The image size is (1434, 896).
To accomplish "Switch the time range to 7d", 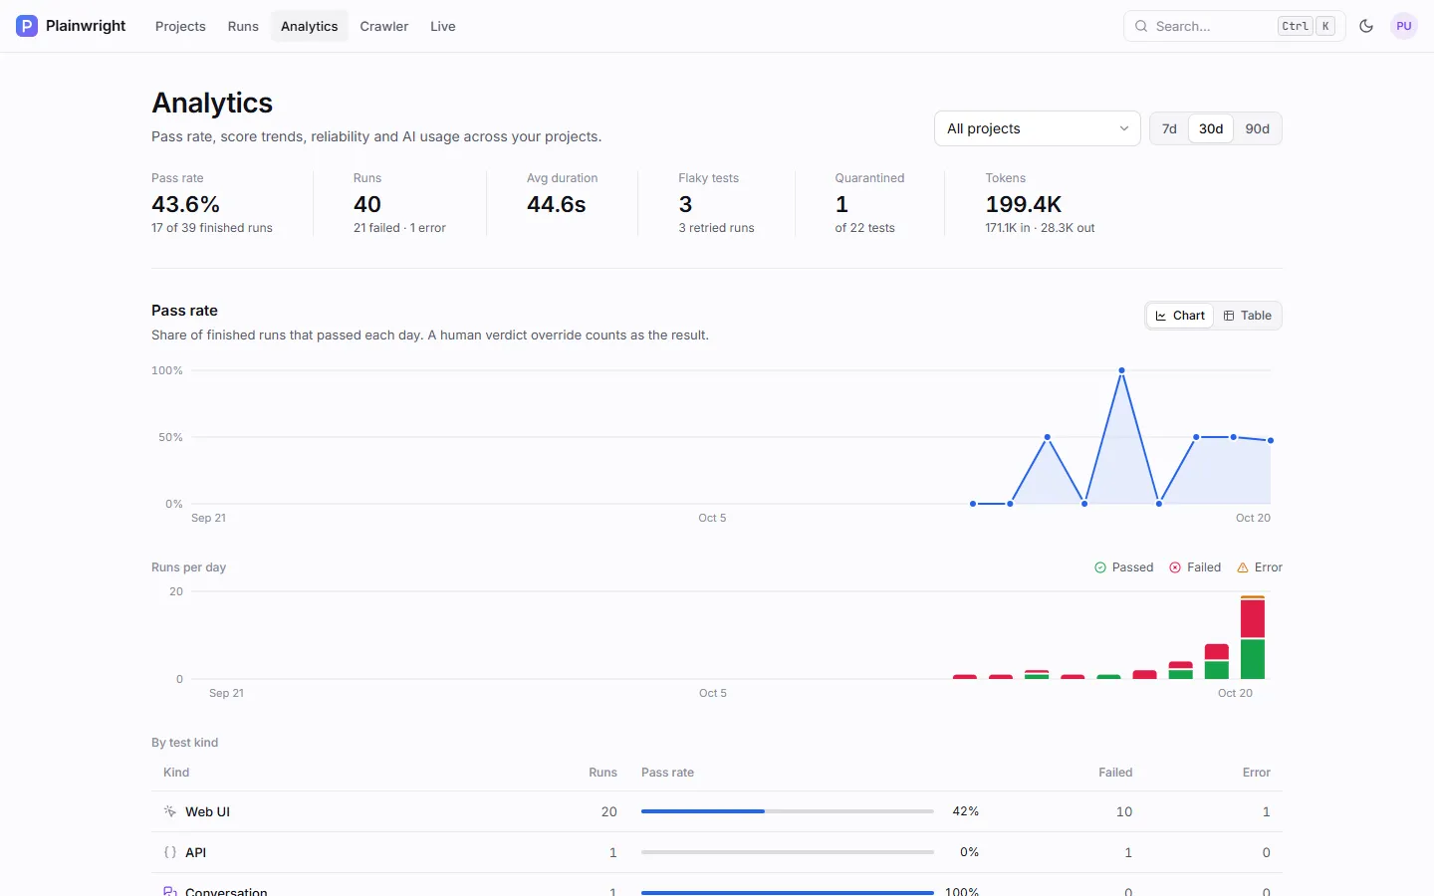I will click(x=1169, y=128).
